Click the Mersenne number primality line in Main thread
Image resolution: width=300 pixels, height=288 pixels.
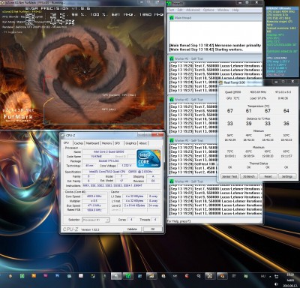click(x=215, y=45)
